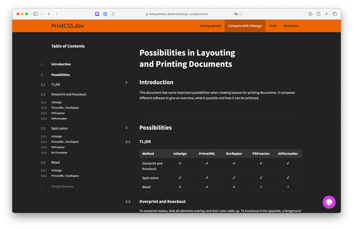Select 2.3.4 AH Formatter contents entry
This screenshot has height=229, width=353.
[59, 153]
